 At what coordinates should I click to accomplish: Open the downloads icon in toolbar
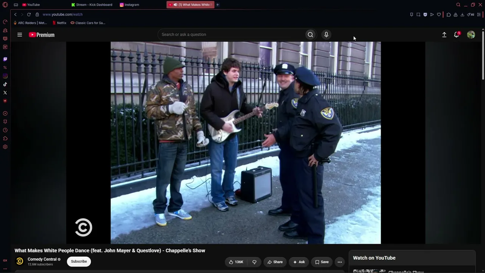pyautogui.click(x=462, y=14)
